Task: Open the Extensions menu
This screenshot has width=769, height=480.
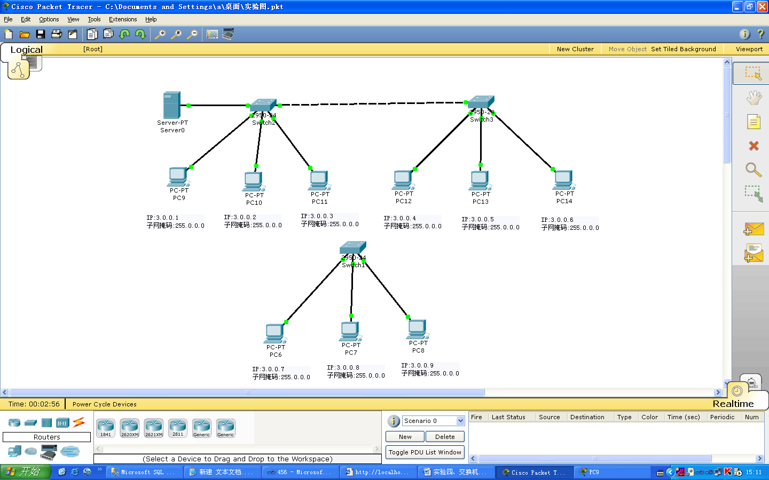Action: (123, 19)
